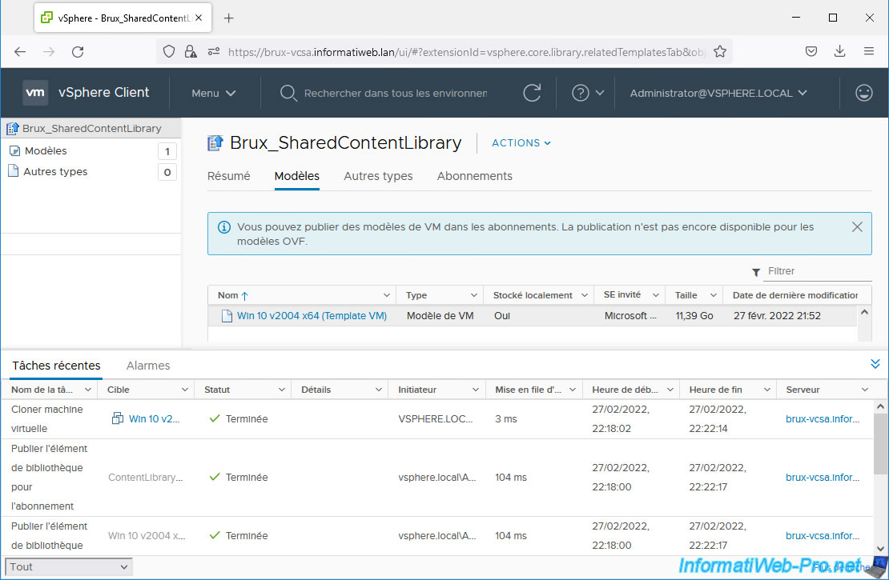889x580 pixels.
Task: Open the Firefox hamburger menu
Action: (x=869, y=51)
